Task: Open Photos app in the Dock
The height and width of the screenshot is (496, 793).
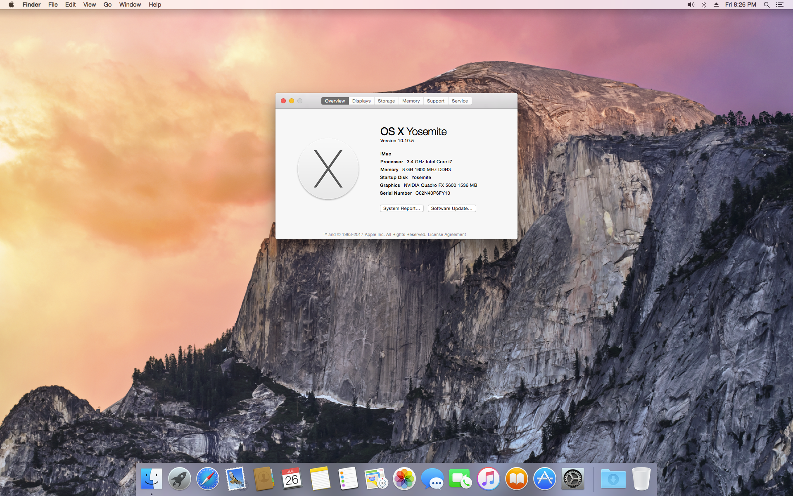Action: pos(404,479)
